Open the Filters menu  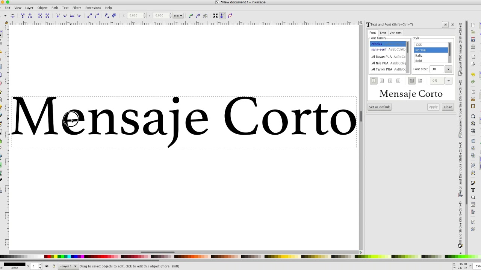77,7
